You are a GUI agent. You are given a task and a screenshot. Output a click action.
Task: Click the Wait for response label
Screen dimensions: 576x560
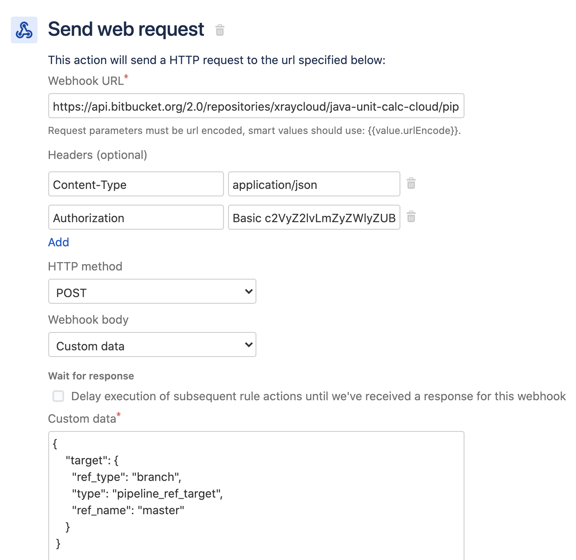[x=91, y=376]
